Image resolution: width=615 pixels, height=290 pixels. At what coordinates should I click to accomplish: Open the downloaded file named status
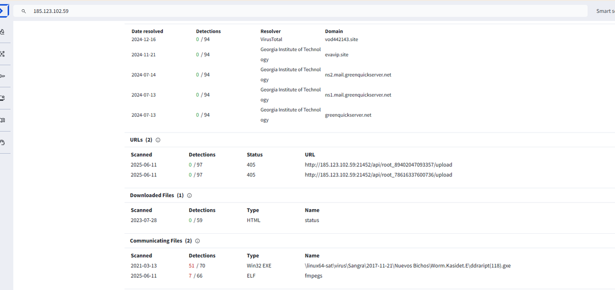coord(312,220)
